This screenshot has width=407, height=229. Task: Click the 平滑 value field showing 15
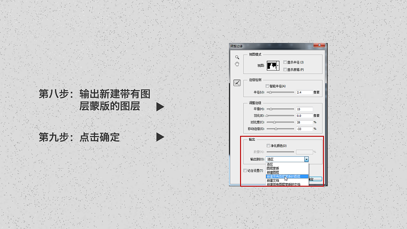point(304,109)
